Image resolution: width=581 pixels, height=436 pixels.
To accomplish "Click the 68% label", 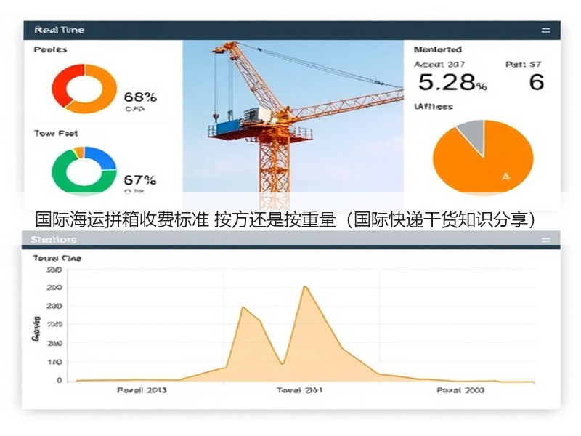I will (x=140, y=97).
